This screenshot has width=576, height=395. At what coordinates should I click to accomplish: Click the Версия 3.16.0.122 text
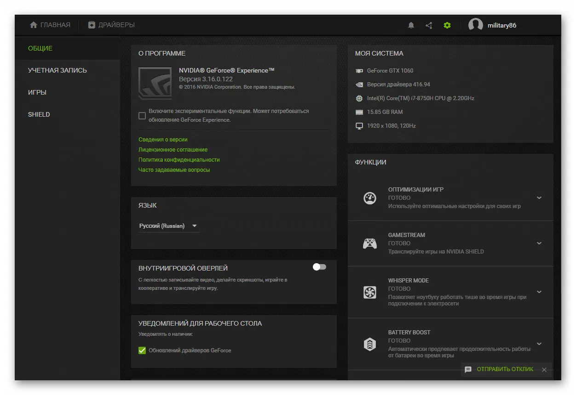pyautogui.click(x=206, y=79)
